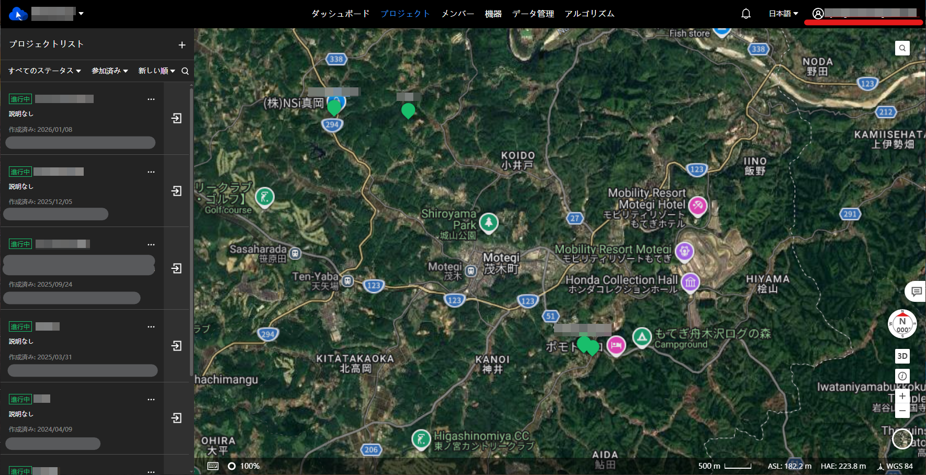Screen dimensions: 926x475
Task: Open more options for the 2025/12/05 project
Action: [x=151, y=172]
